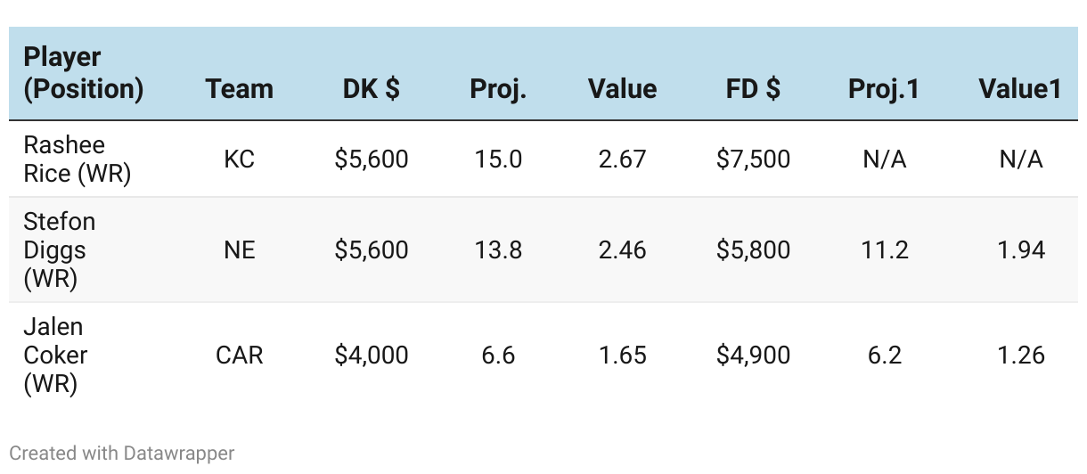Click the $7,500 FanDuel salary cell
This screenshot has height=474, width=1087.
pyautogui.click(x=753, y=159)
